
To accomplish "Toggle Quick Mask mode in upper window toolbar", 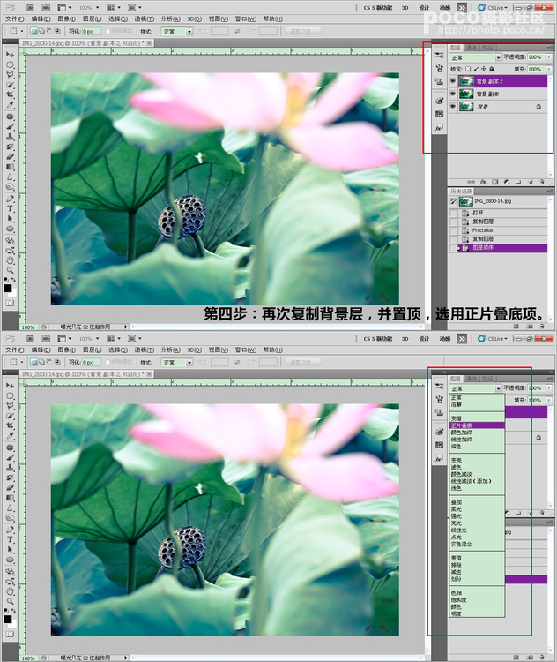I will 10,303.
